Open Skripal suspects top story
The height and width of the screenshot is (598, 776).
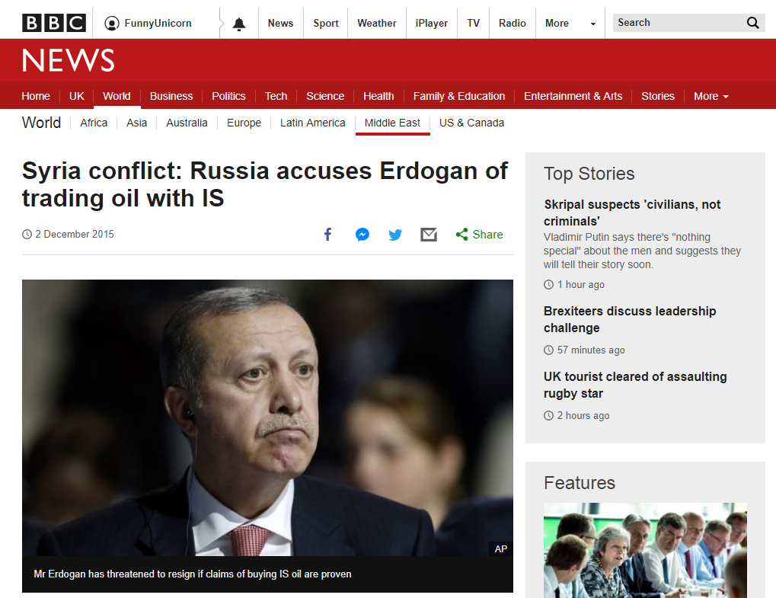pos(632,213)
